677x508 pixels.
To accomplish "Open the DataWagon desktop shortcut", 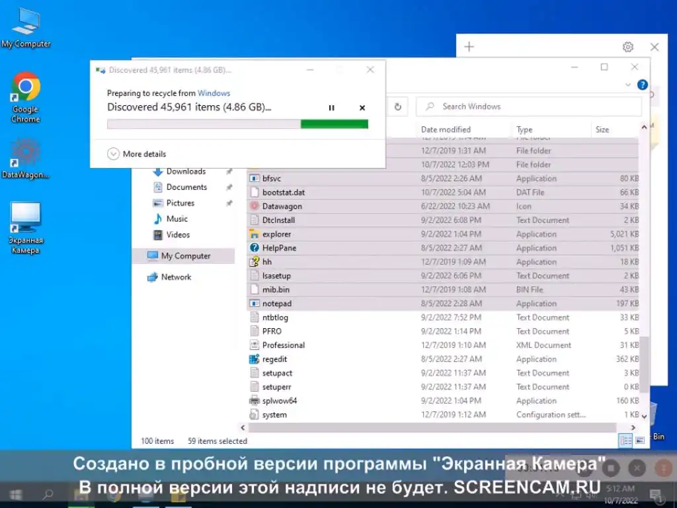I will 26,159.
